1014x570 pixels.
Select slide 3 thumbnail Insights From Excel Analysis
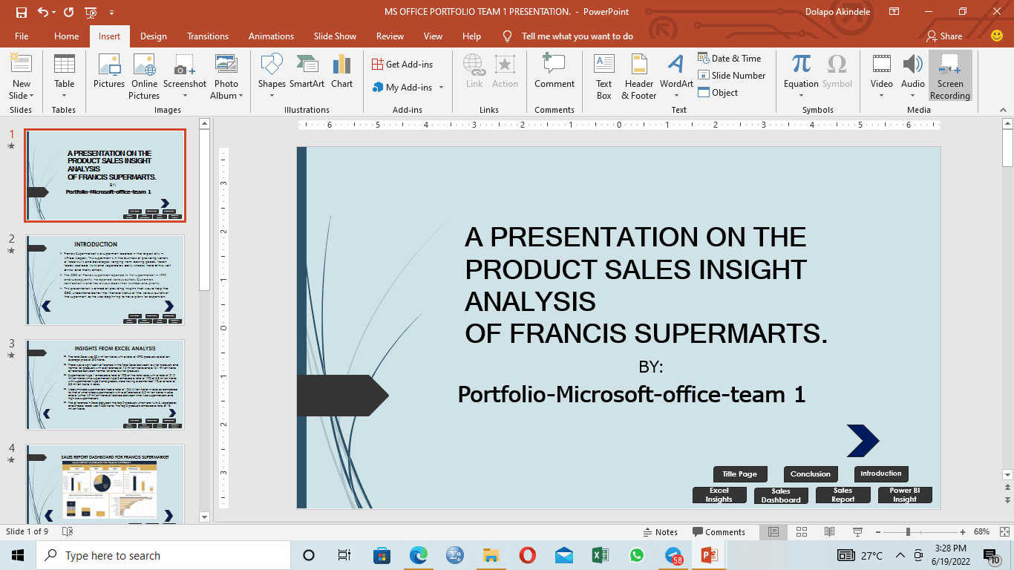(105, 384)
